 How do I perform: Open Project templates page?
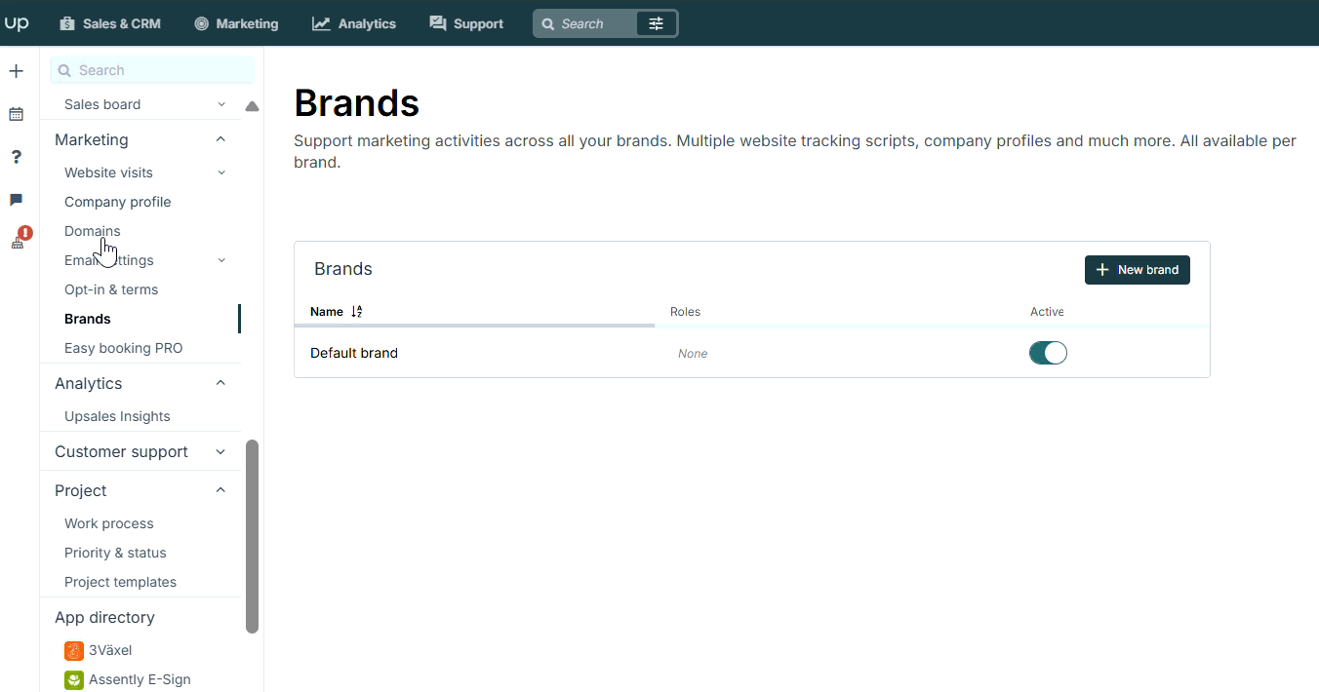pyautogui.click(x=121, y=582)
